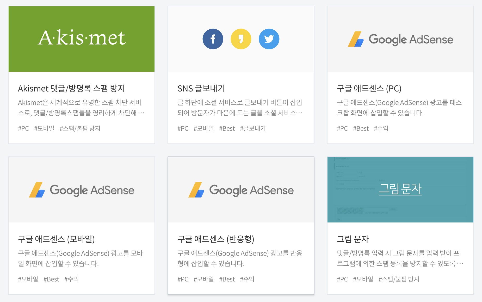Select #PC tag on 구글 애드센스 (반응형) card
The image size is (482, 302).
click(183, 279)
